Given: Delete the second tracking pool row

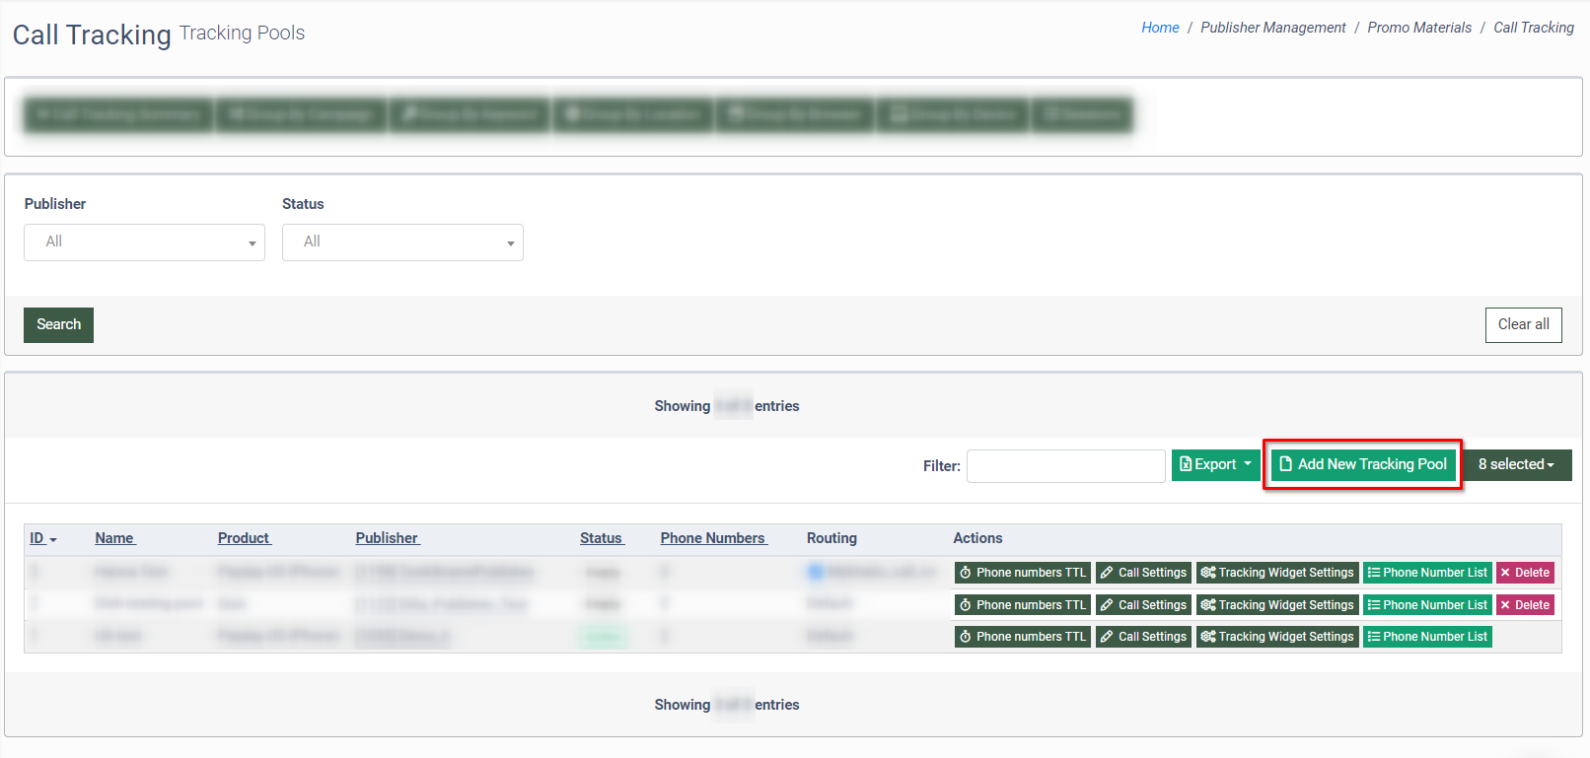Looking at the screenshot, I should click(x=1524, y=605).
